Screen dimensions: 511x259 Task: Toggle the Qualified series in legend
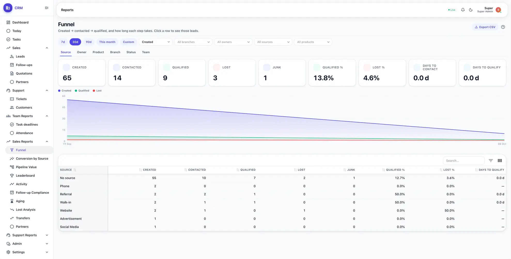click(82, 91)
